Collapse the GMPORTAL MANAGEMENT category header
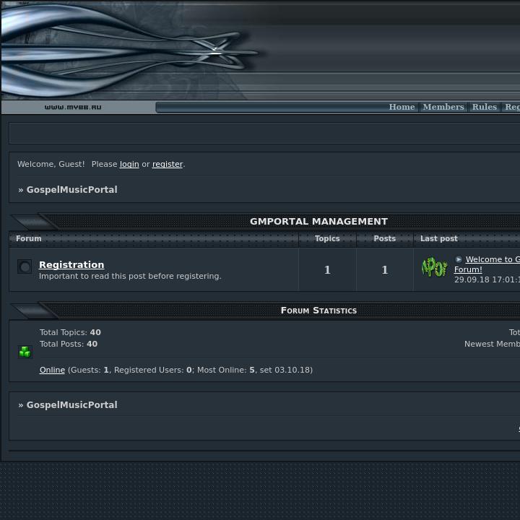Viewport: 520px width, 520px height. pyautogui.click(x=318, y=222)
